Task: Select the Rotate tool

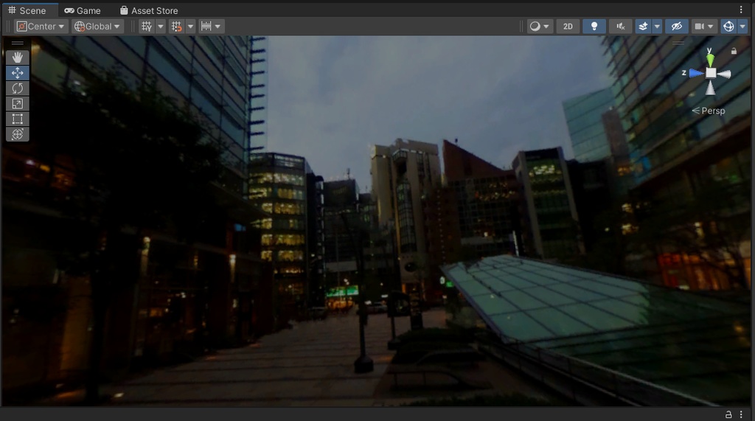Action: point(18,88)
